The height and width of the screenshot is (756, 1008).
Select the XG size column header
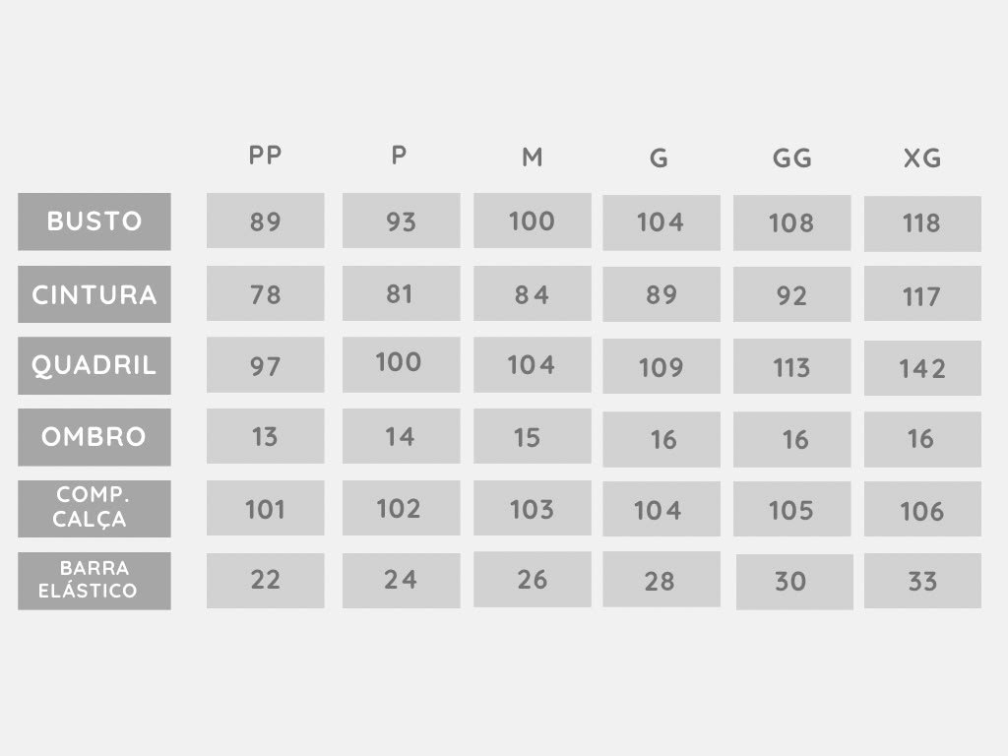coord(922,158)
